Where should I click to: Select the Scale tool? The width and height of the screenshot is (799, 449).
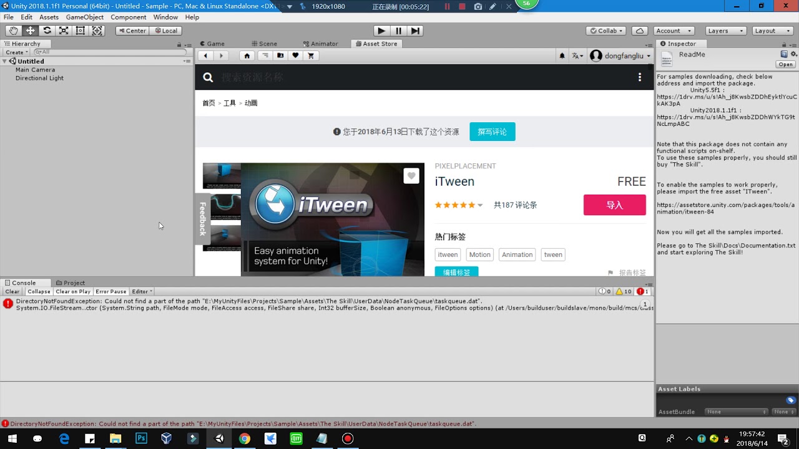click(x=64, y=31)
